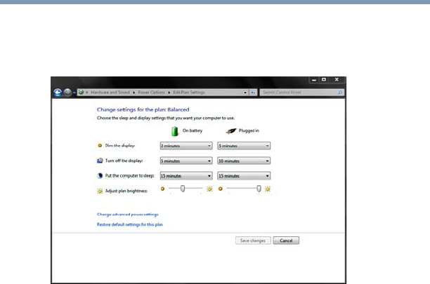The height and width of the screenshot is (284, 430).
Task: Click the Plugged in power plug icon
Action: (x=231, y=131)
